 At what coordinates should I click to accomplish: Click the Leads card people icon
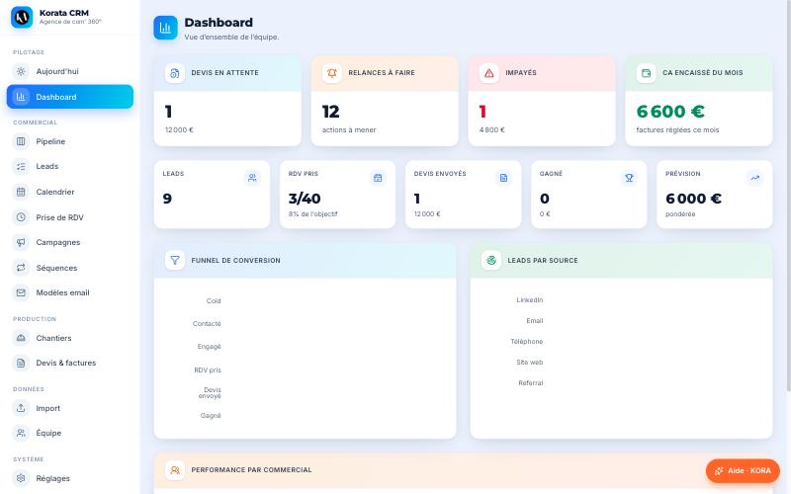click(252, 178)
